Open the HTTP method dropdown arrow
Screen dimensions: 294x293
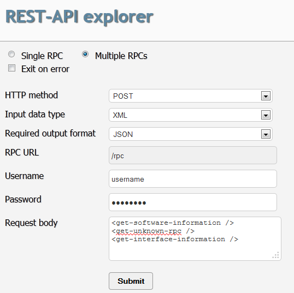coord(266,96)
